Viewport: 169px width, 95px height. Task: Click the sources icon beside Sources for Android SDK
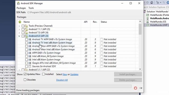click(30, 66)
